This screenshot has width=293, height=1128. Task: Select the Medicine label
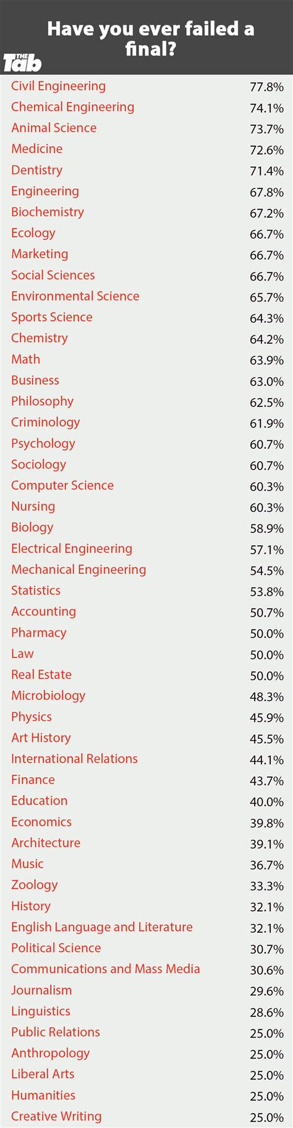[x=36, y=149]
